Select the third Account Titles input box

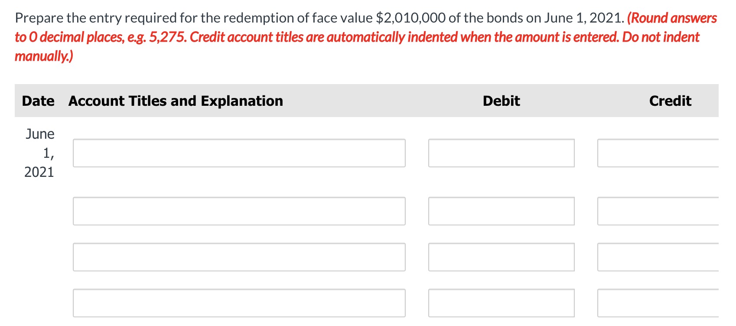click(x=238, y=257)
